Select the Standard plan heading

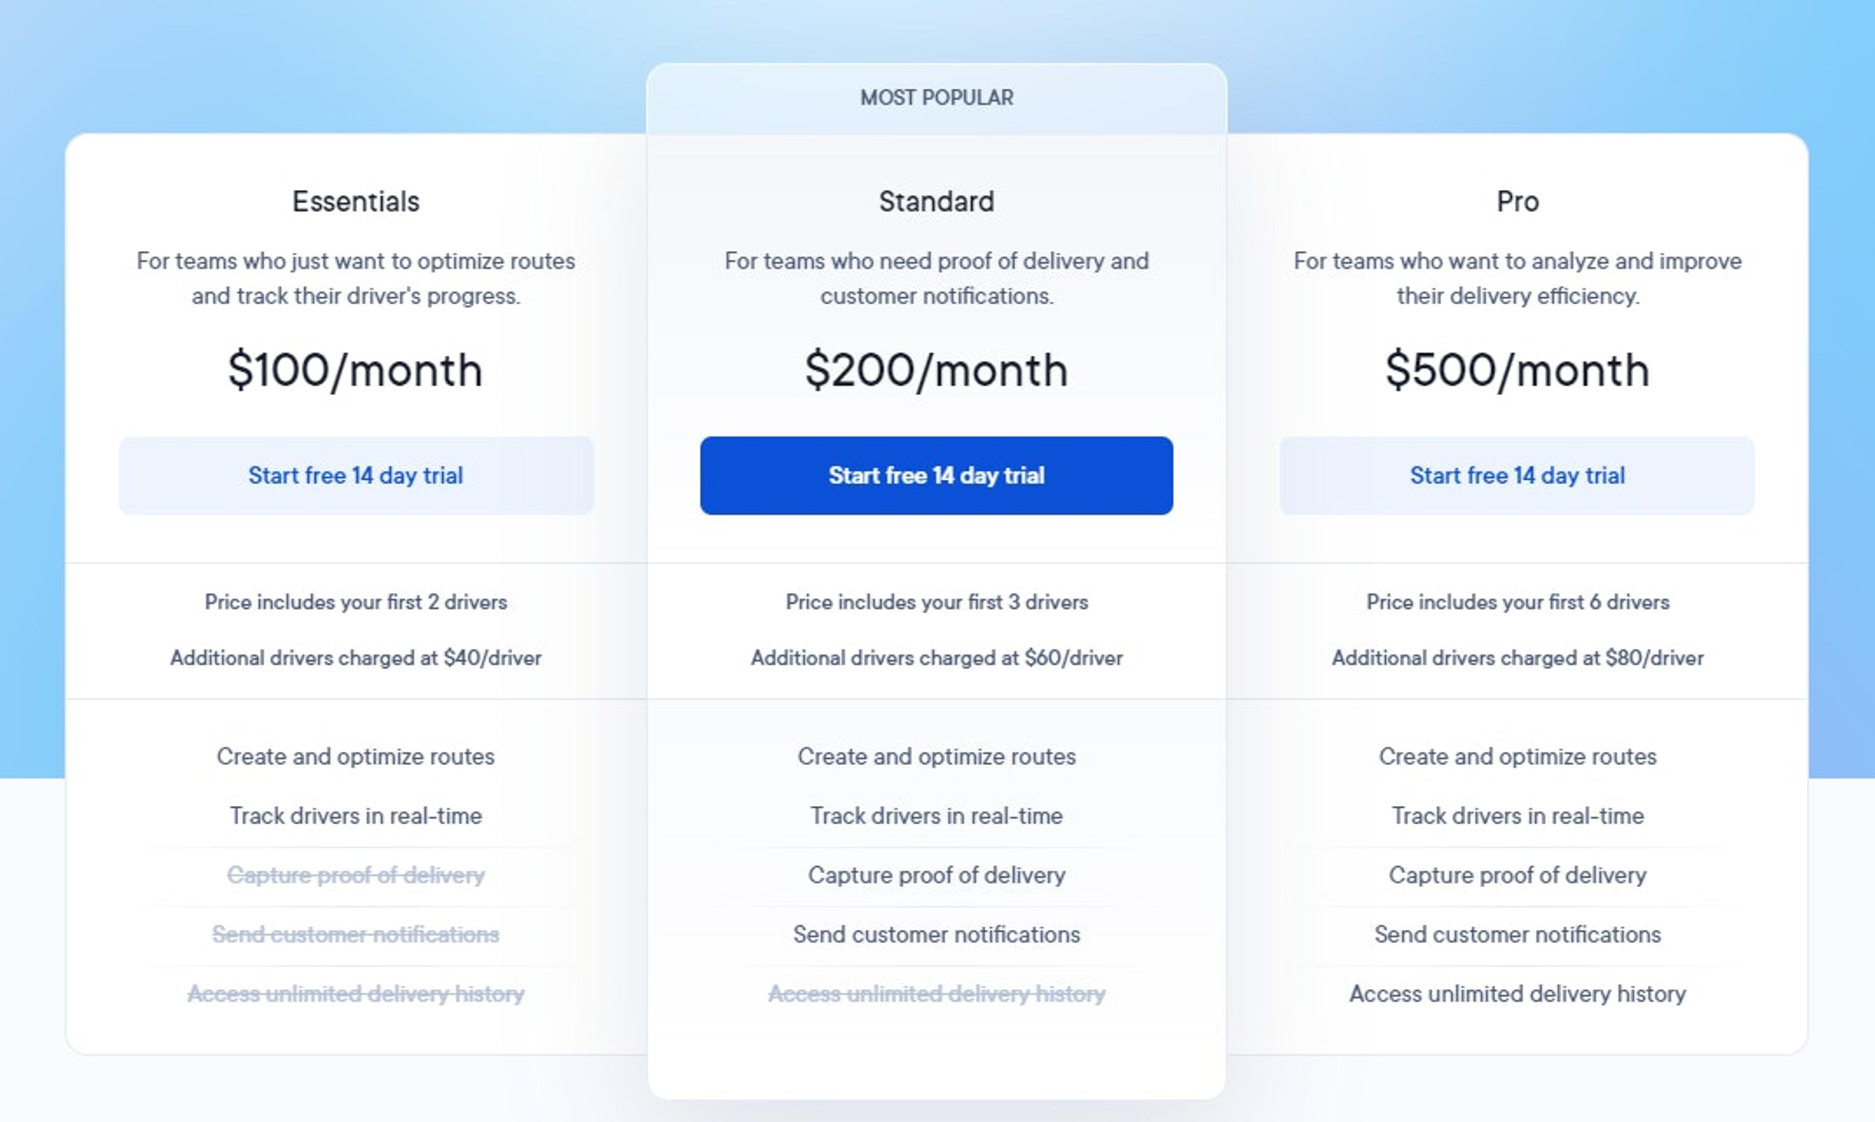pyautogui.click(x=937, y=201)
